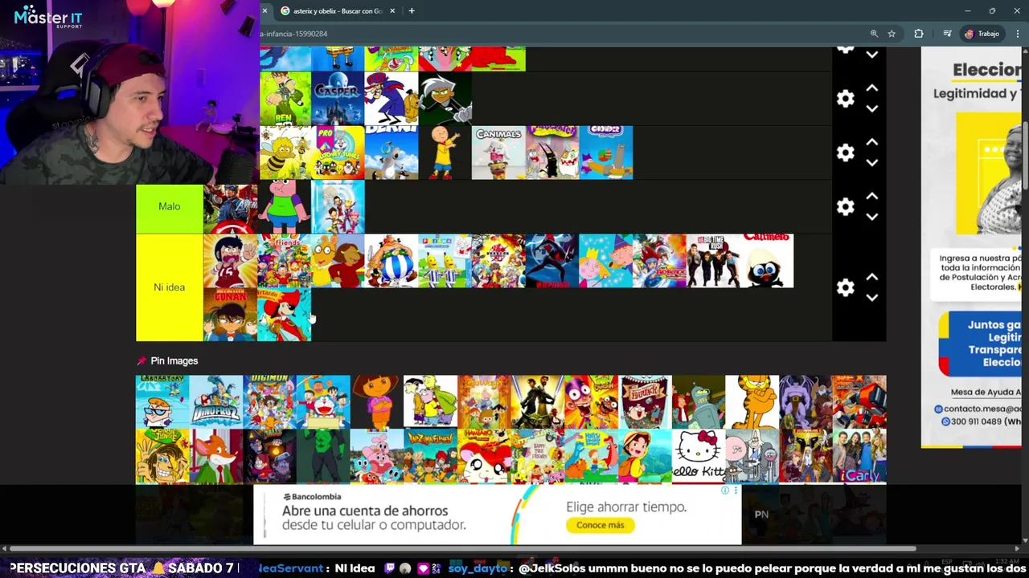Select the Happy Tree Friends image
Image resolution: width=1029 pixels, height=578 pixels.
click(538, 456)
